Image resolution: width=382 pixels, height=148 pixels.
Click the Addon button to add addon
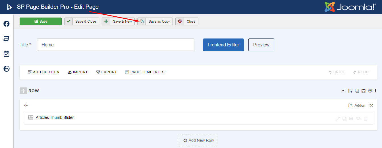[357, 105]
